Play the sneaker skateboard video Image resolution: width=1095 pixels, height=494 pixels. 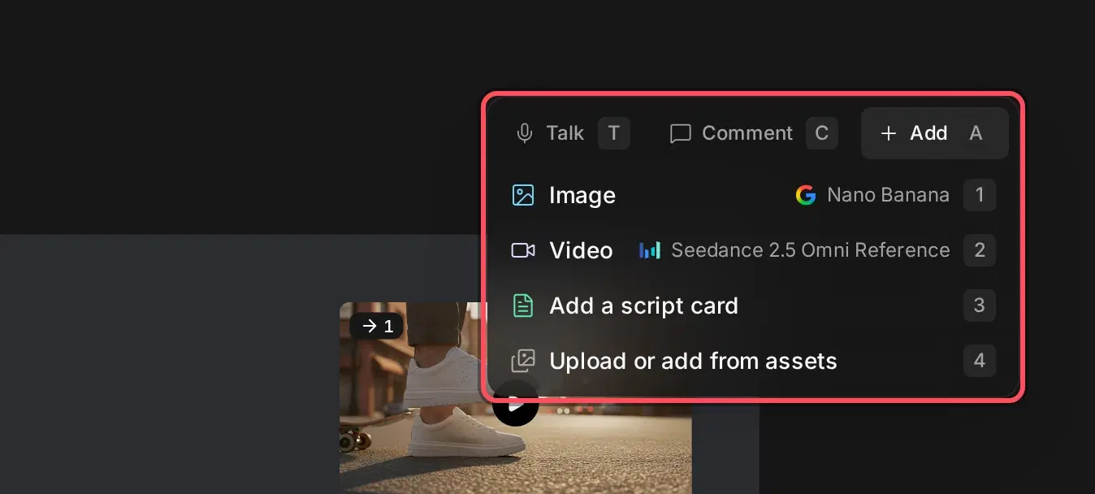pos(515,403)
